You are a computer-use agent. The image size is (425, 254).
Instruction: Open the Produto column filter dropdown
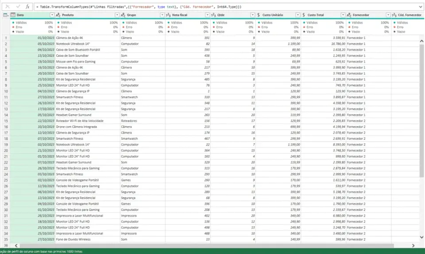click(117, 15)
